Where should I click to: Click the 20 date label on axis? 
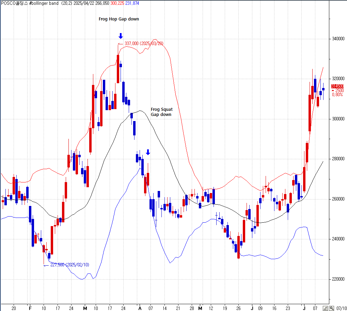14,308
